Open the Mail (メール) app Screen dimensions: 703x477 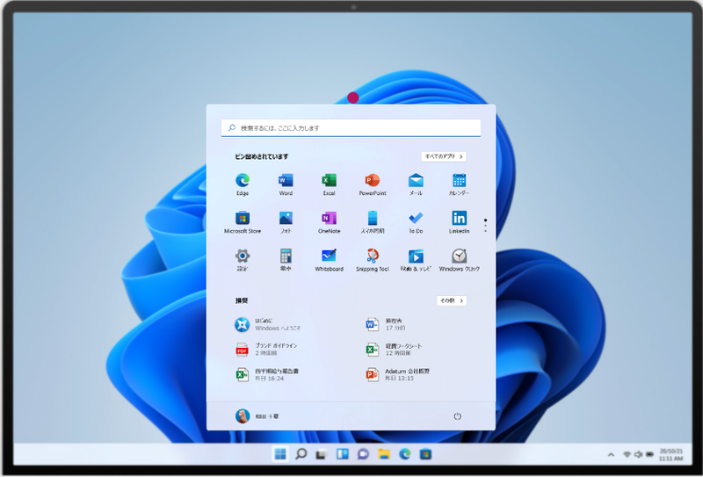[416, 184]
